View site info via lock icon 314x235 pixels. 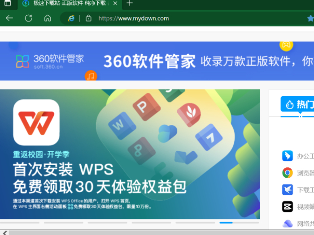click(x=88, y=18)
